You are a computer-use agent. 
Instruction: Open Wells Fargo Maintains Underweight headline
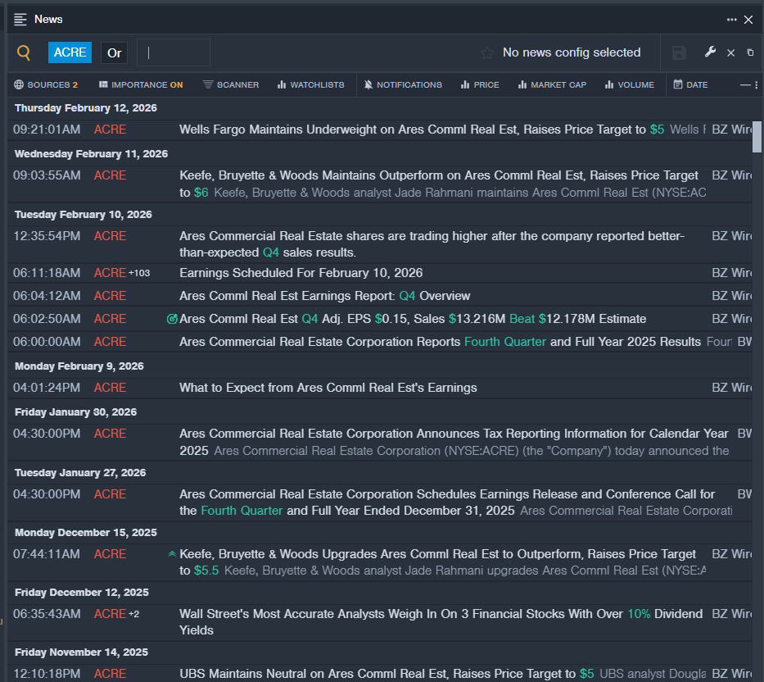[412, 130]
